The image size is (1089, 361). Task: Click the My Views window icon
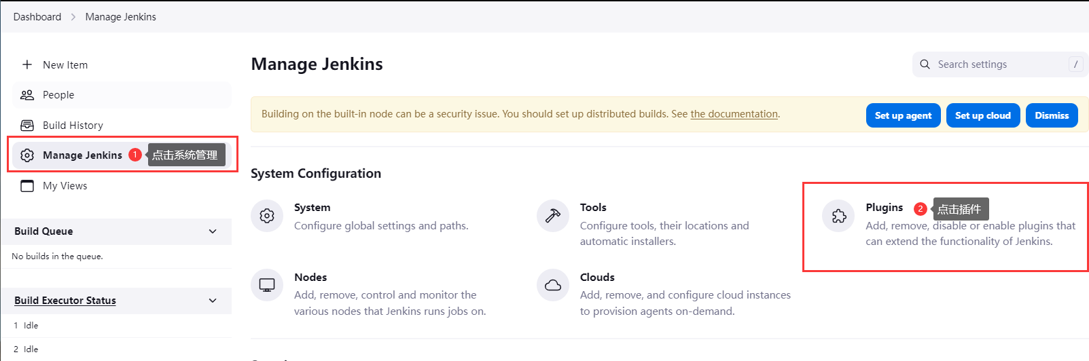tap(27, 186)
